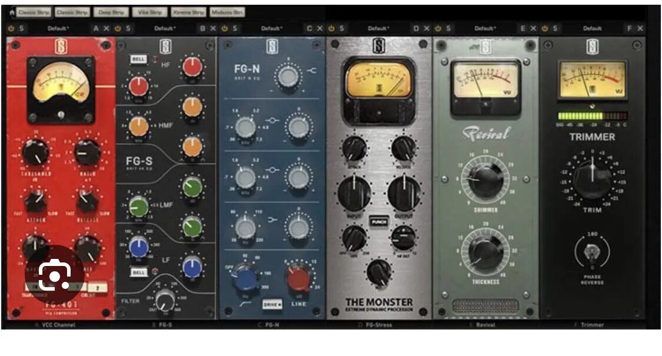The height and width of the screenshot is (356, 662).
Task: Click the blue LF gain knob on FG-S
Action: pos(192,267)
